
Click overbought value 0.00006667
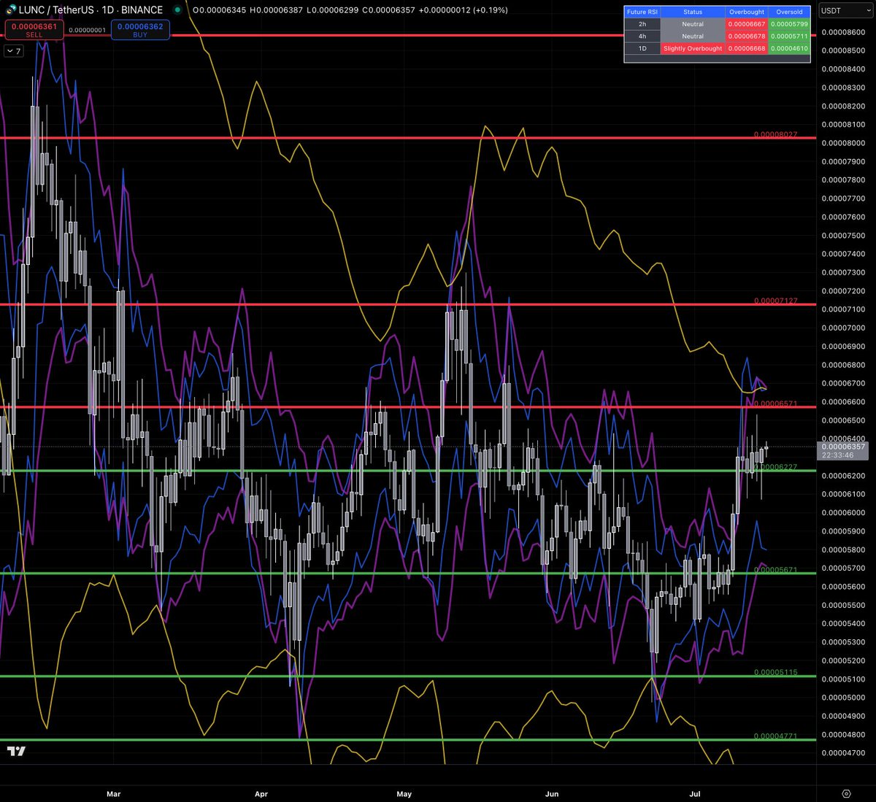(x=747, y=24)
